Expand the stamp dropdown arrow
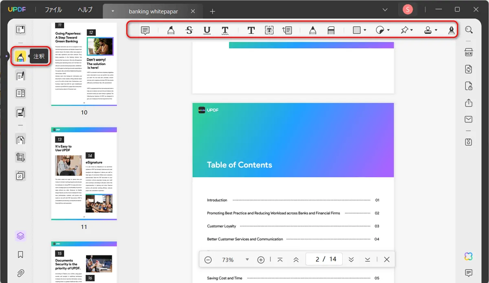Screen dimensions: 489x283 (436, 30)
